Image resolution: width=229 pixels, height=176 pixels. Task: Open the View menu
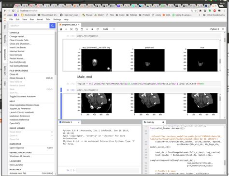(25, 19)
